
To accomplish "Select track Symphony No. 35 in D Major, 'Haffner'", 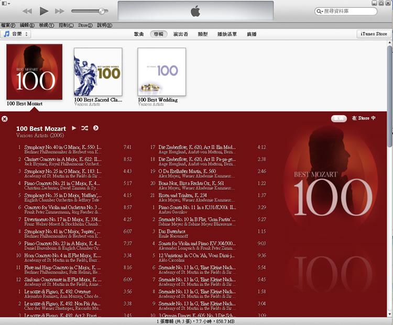I will click(74, 197).
